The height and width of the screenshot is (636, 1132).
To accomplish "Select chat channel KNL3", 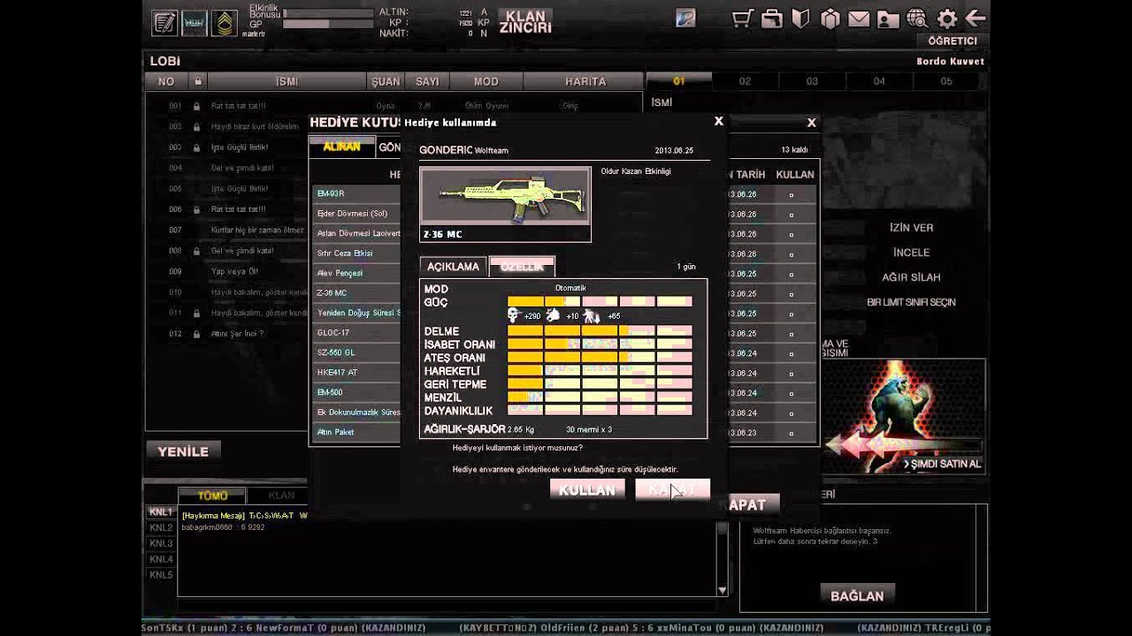I will pos(161,544).
